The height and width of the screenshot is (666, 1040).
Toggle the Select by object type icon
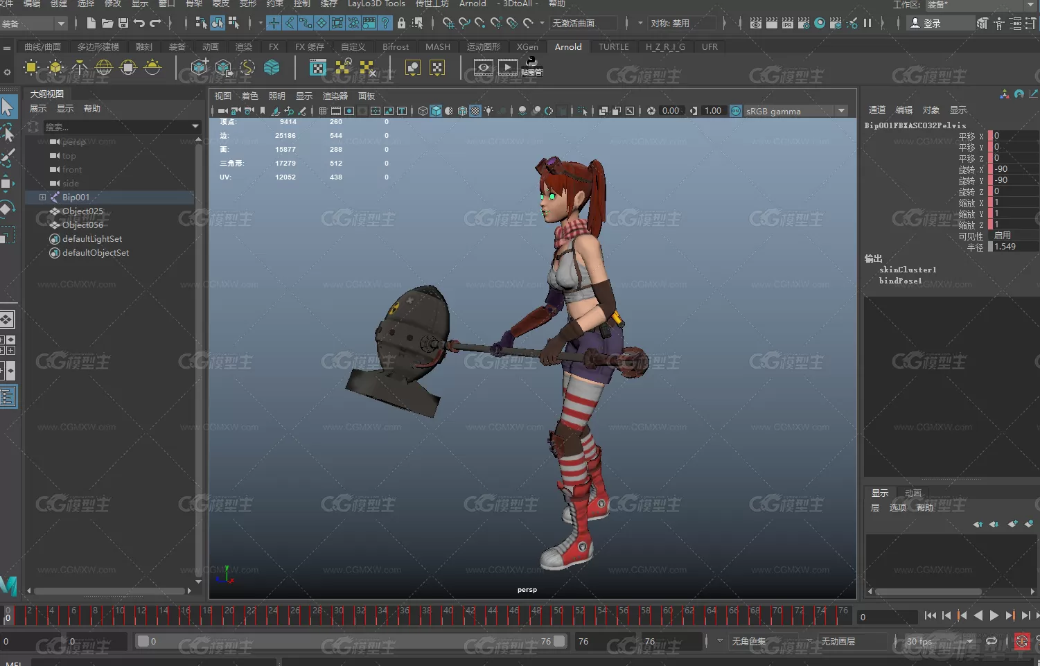pyautogui.click(x=218, y=23)
